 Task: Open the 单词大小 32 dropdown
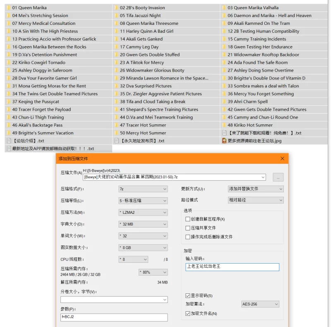(143, 236)
